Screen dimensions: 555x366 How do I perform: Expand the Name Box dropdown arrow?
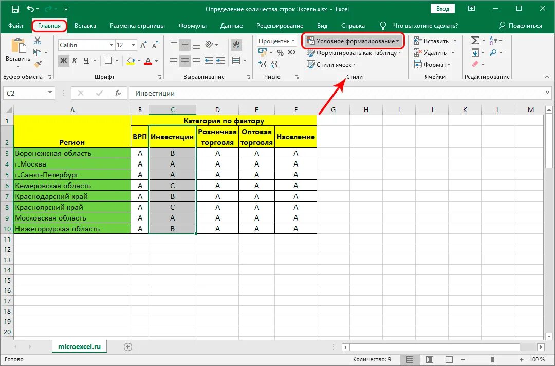50,93
